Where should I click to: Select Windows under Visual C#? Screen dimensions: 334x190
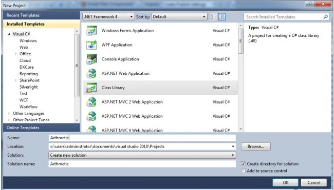[28, 40]
